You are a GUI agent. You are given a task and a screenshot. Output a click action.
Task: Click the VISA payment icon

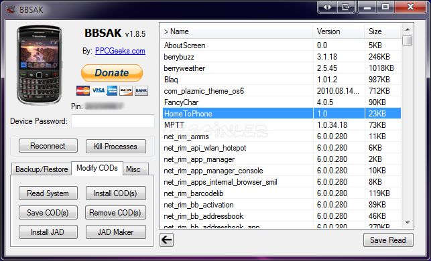[x=99, y=90]
